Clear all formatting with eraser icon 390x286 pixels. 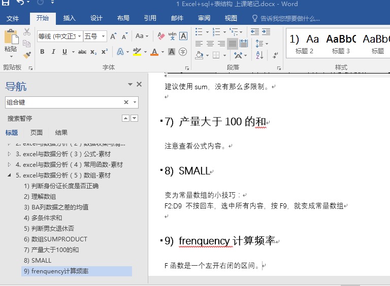(x=161, y=37)
